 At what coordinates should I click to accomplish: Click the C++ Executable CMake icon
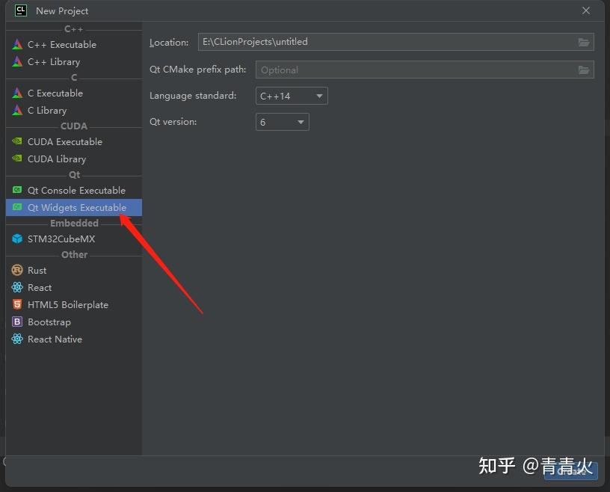(x=17, y=44)
